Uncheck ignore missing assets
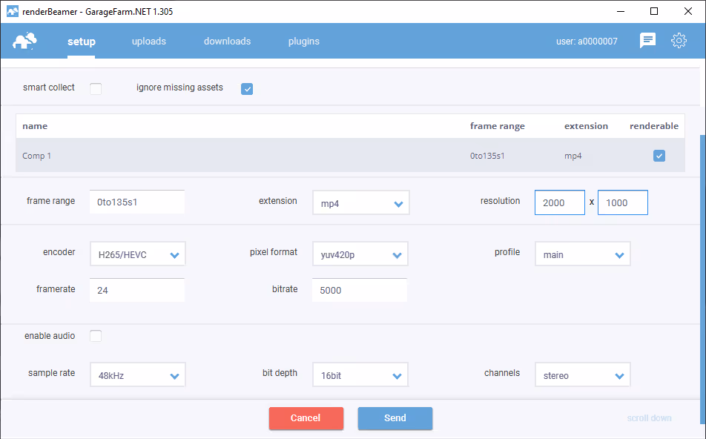 [247, 89]
